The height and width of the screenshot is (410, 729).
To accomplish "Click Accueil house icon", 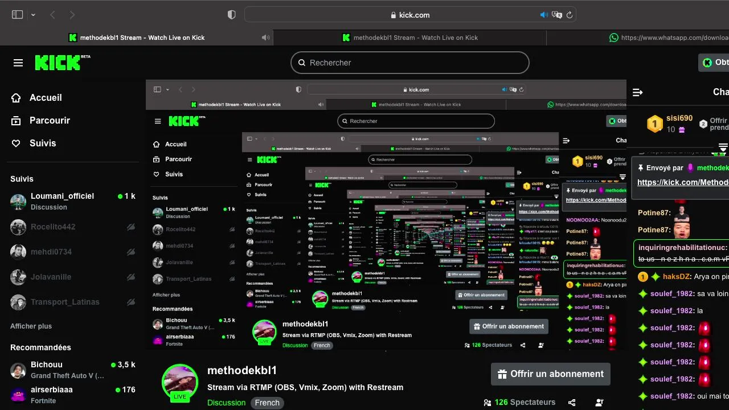I will pyautogui.click(x=17, y=97).
